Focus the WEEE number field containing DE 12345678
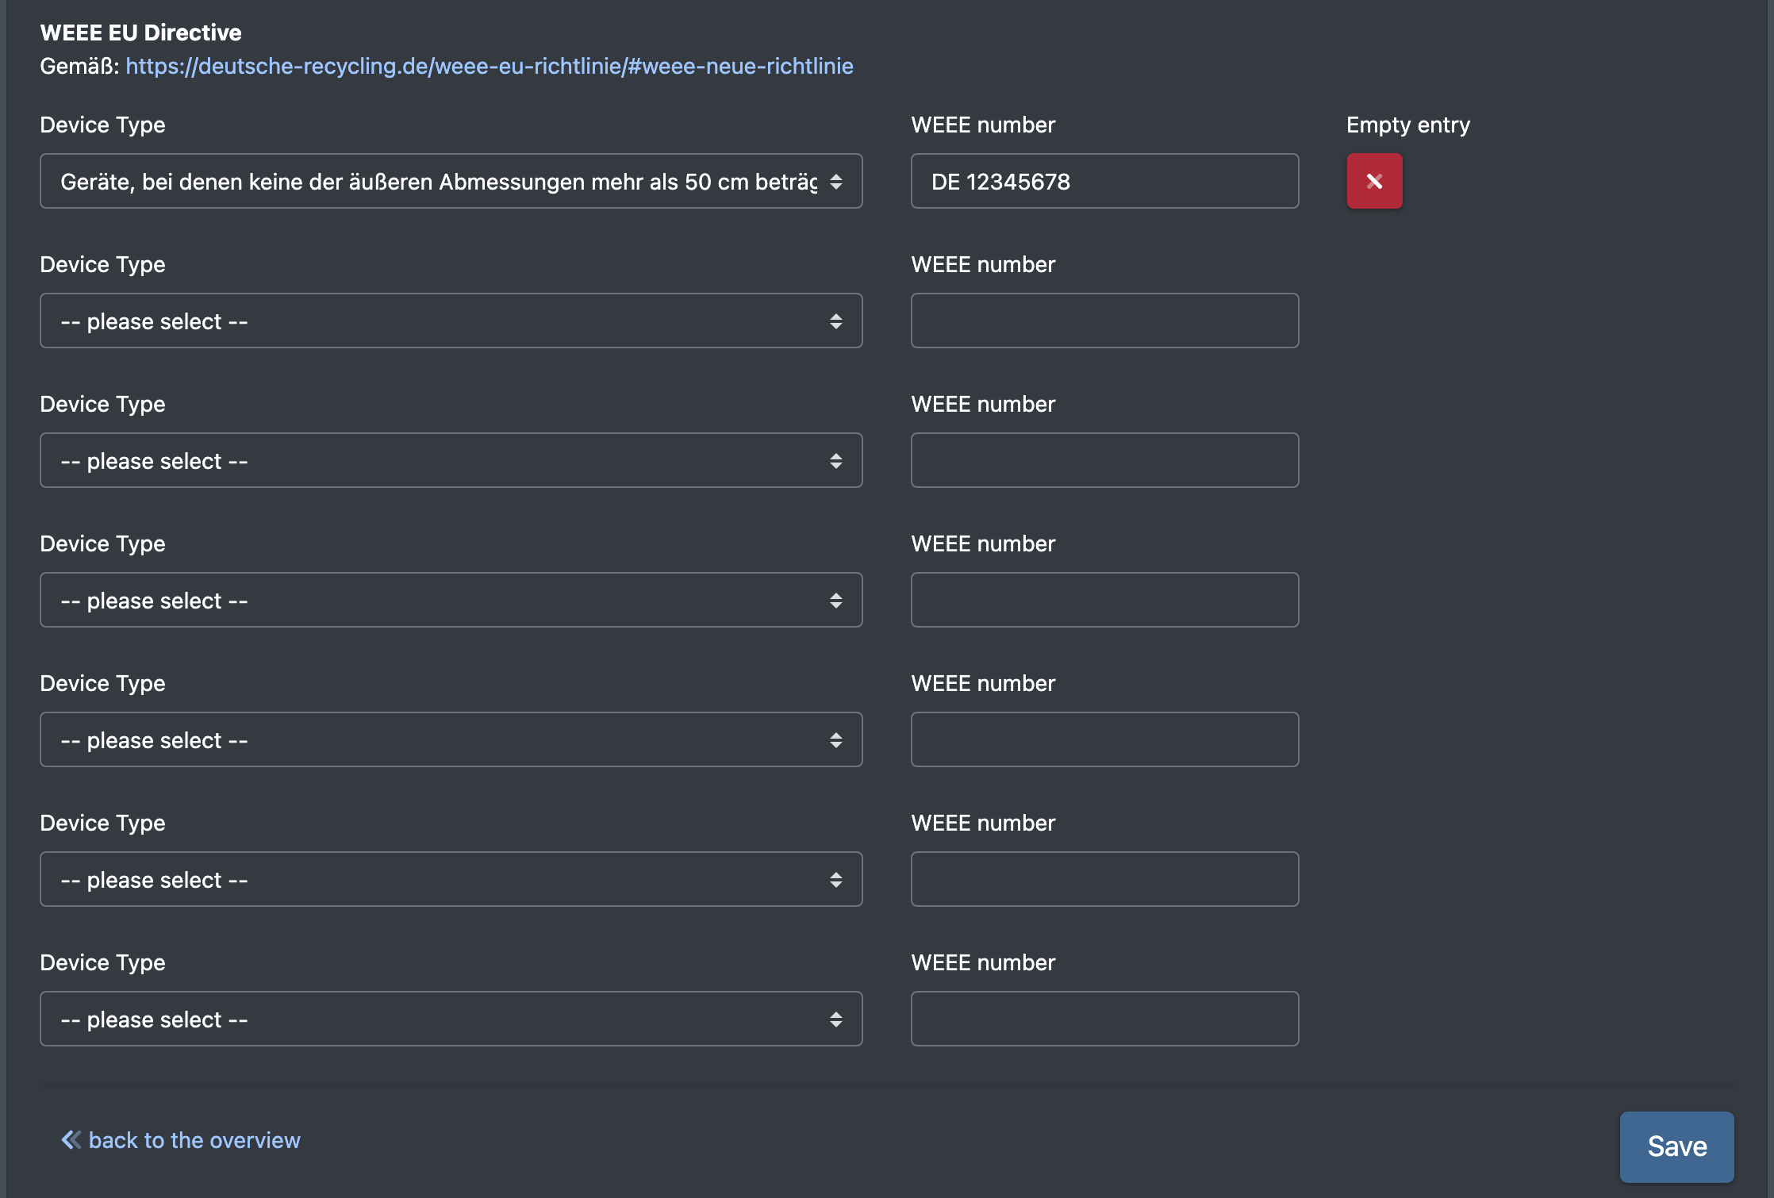This screenshot has width=1774, height=1198. tap(1104, 181)
